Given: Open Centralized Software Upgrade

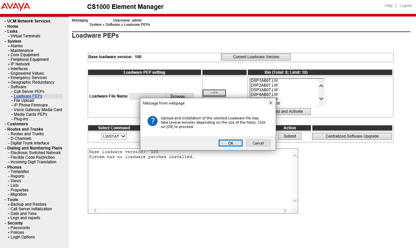Looking at the screenshot, I should click(352, 136).
